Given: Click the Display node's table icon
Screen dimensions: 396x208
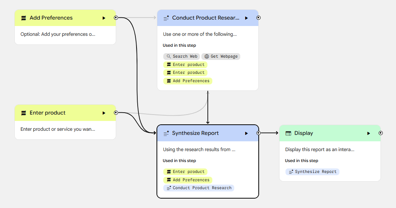Looking at the screenshot, I should tap(288, 133).
